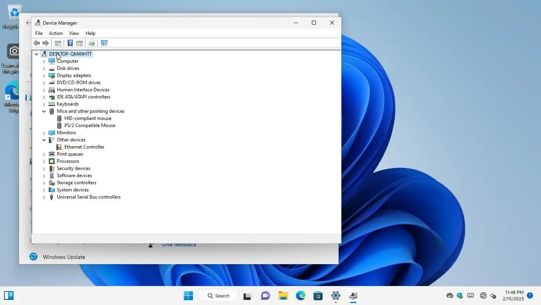Image resolution: width=541 pixels, height=305 pixels.
Task: Click the System devices category icon
Action: point(52,190)
